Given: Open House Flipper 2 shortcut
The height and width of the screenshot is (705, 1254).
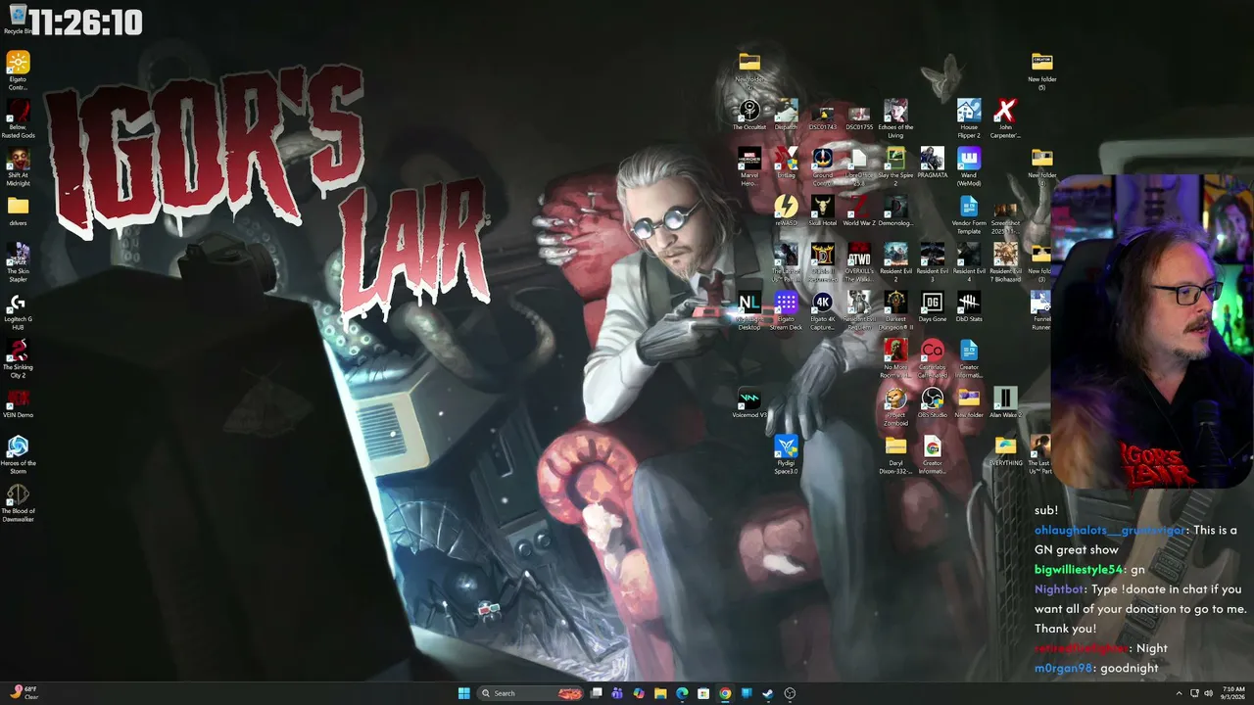Looking at the screenshot, I should [x=969, y=118].
